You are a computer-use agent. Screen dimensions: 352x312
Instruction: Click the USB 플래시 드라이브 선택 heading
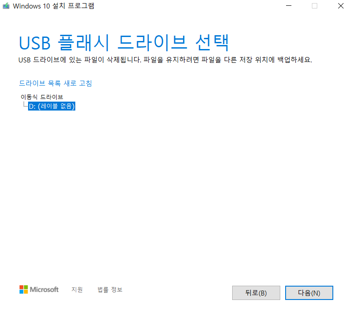[124, 43]
